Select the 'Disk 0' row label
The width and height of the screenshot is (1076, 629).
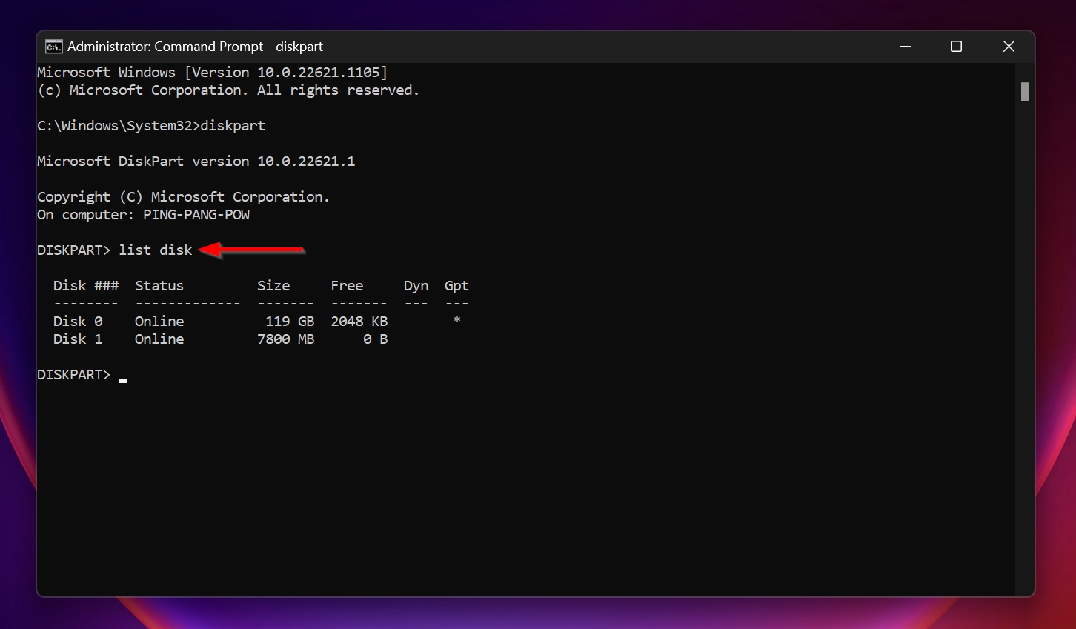point(78,322)
